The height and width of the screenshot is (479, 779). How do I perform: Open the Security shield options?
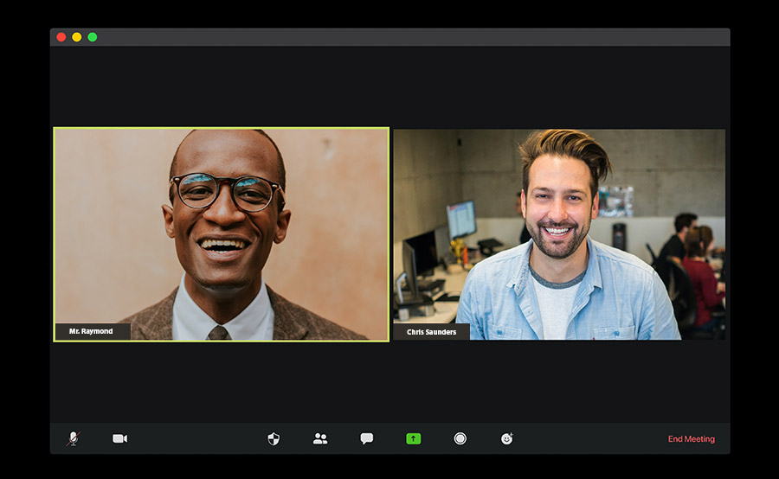(x=274, y=438)
